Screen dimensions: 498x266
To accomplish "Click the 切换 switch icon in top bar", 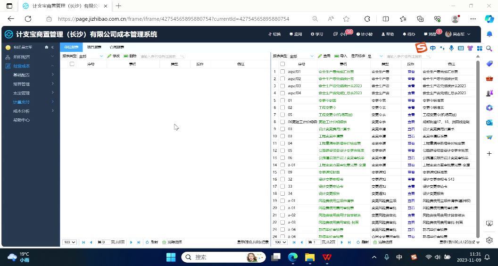I will (274, 34).
